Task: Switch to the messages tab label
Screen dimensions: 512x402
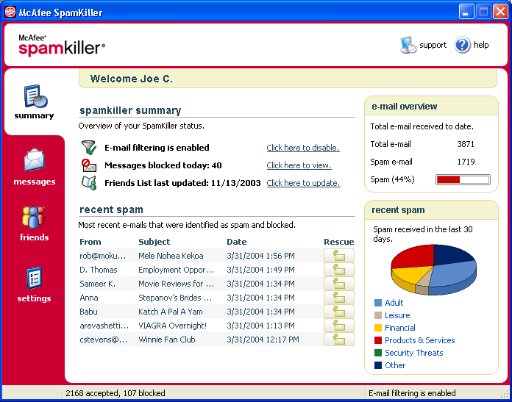Action: pyautogui.click(x=35, y=182)
